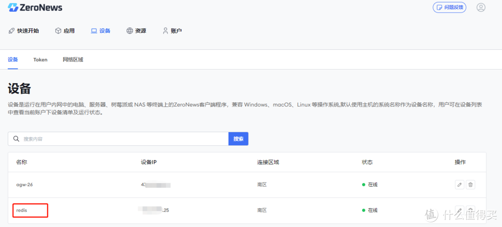Open the 快速开始 menu item
502x227 pixels.
(24, 31)
